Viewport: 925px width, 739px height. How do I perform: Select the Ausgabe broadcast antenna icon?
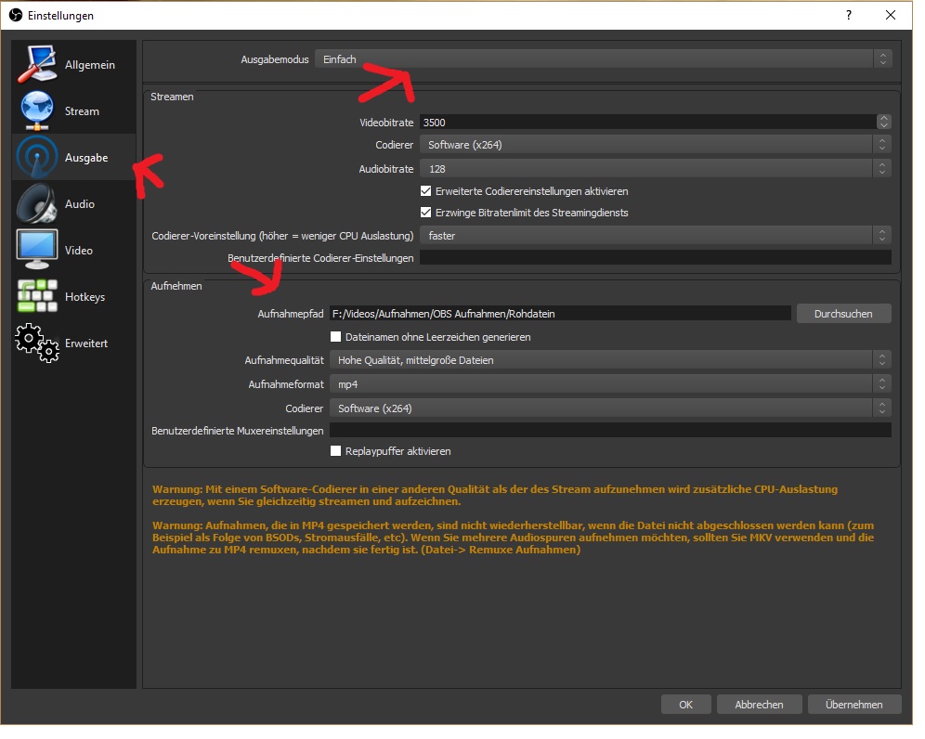tap(37, 158)
